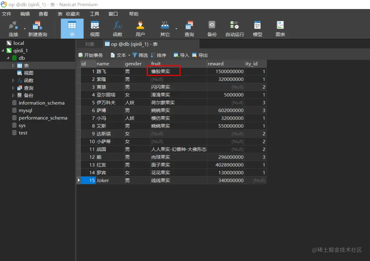Select the fruit cell 荷尔蒙果实
Viewport: 370px width, 261px height.
point(179,102)
